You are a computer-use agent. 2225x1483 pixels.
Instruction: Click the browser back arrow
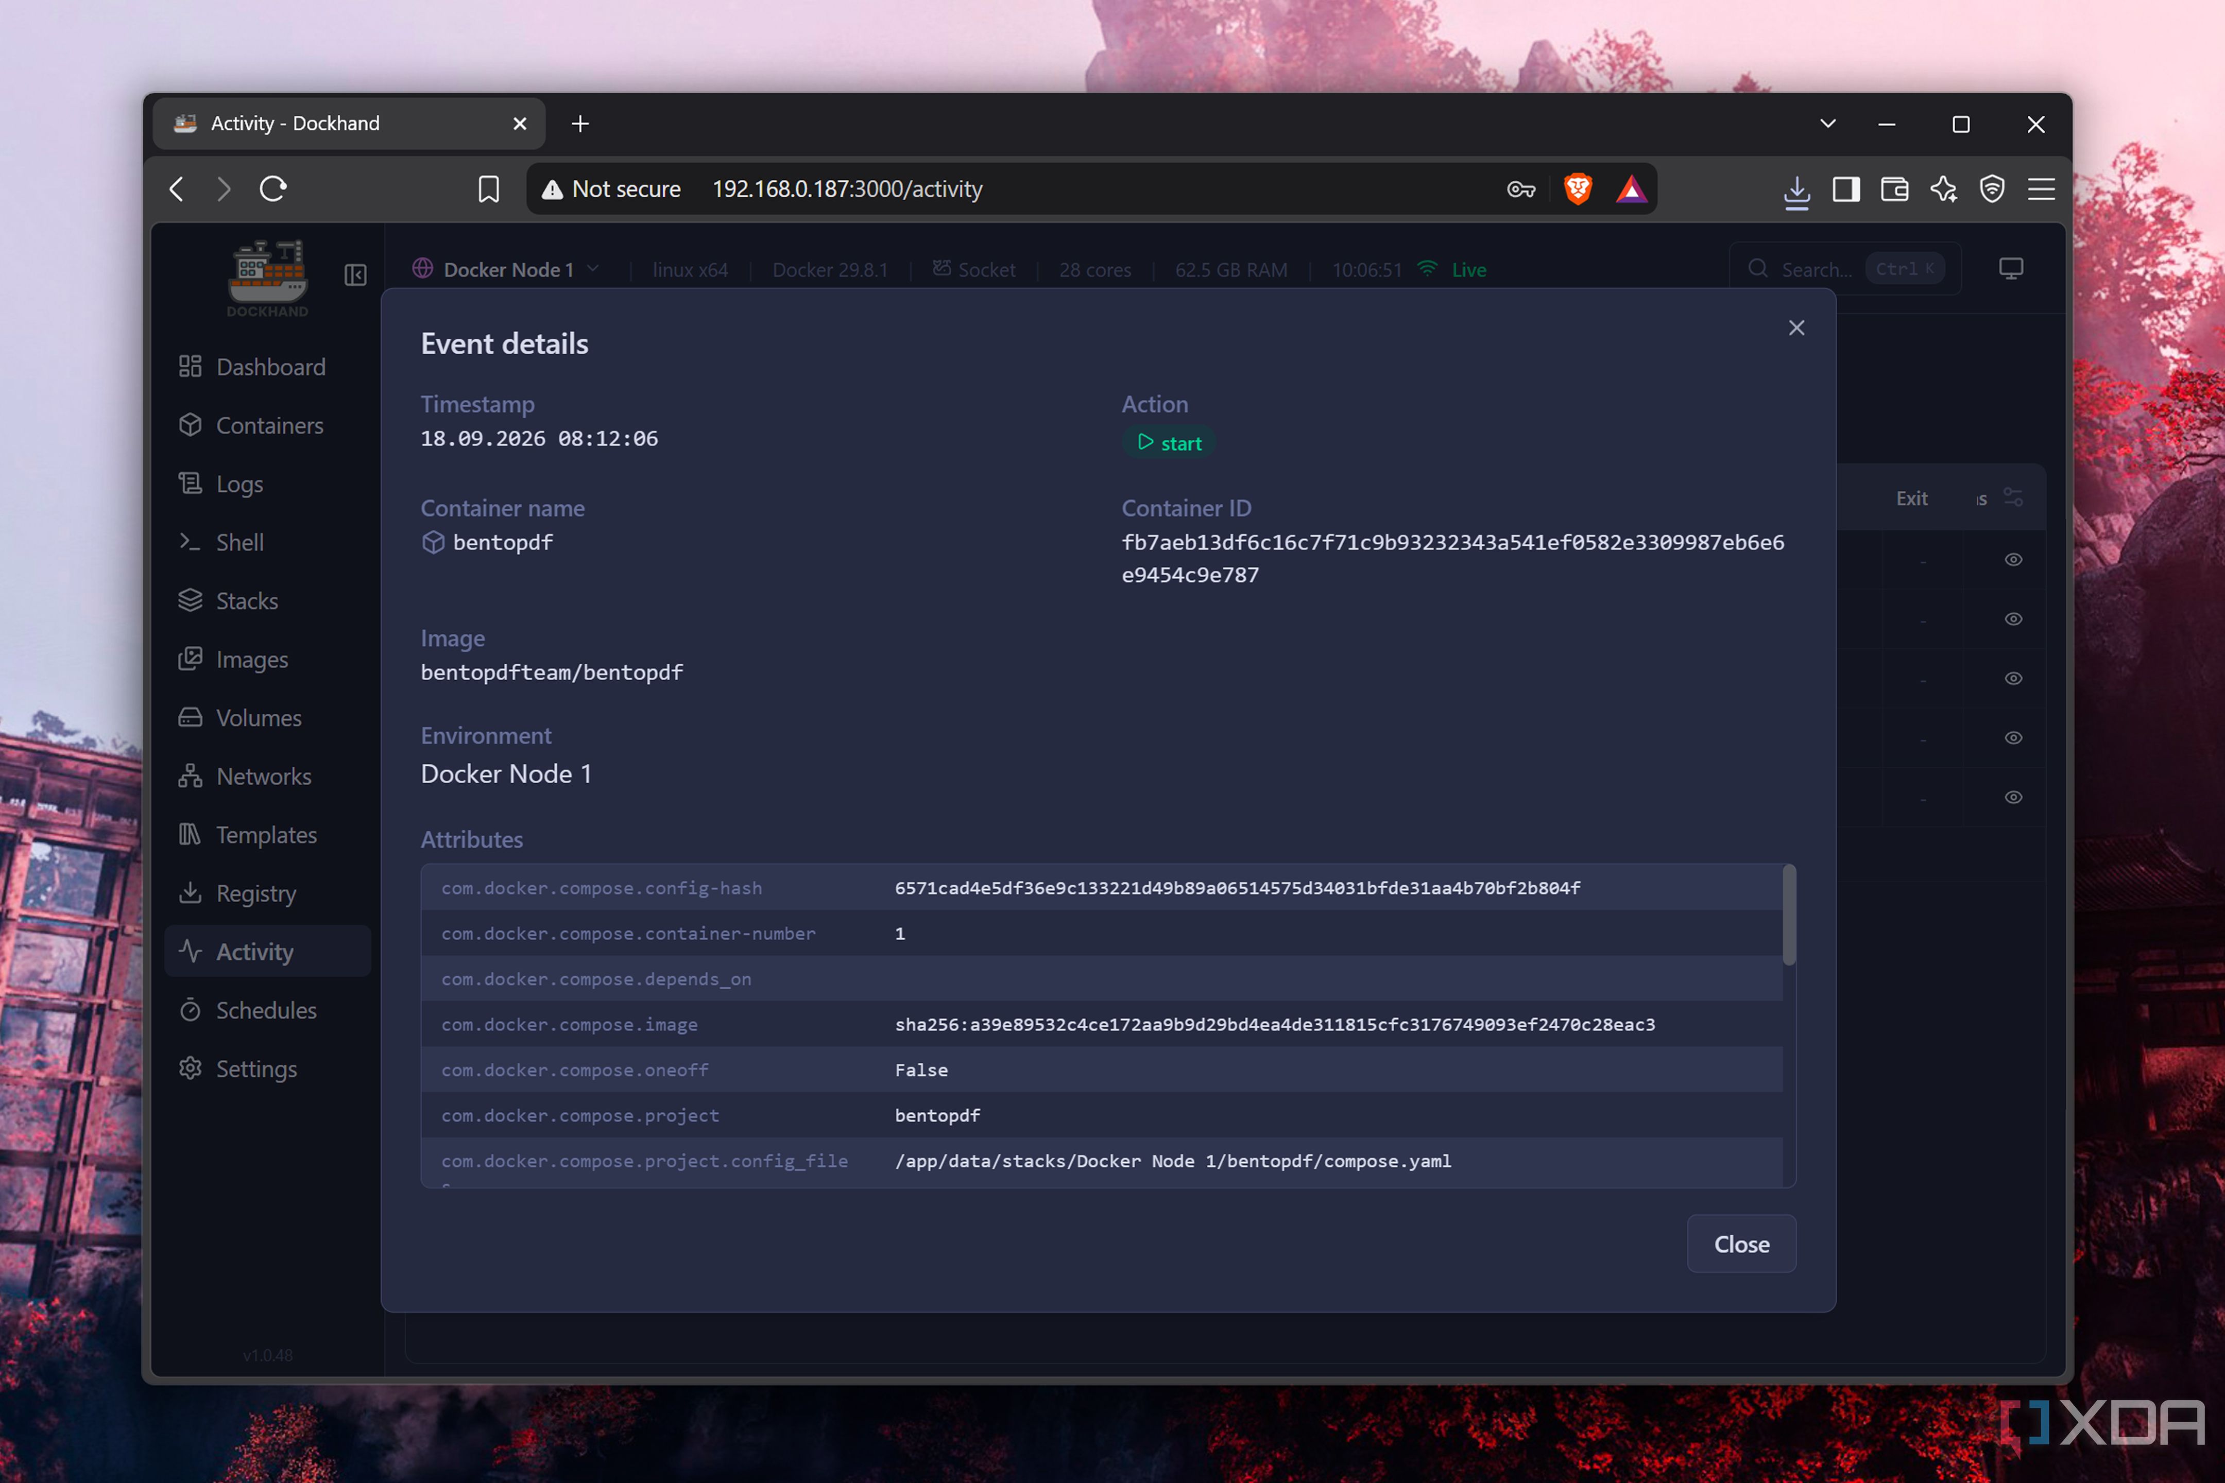(x=177, y=189)
